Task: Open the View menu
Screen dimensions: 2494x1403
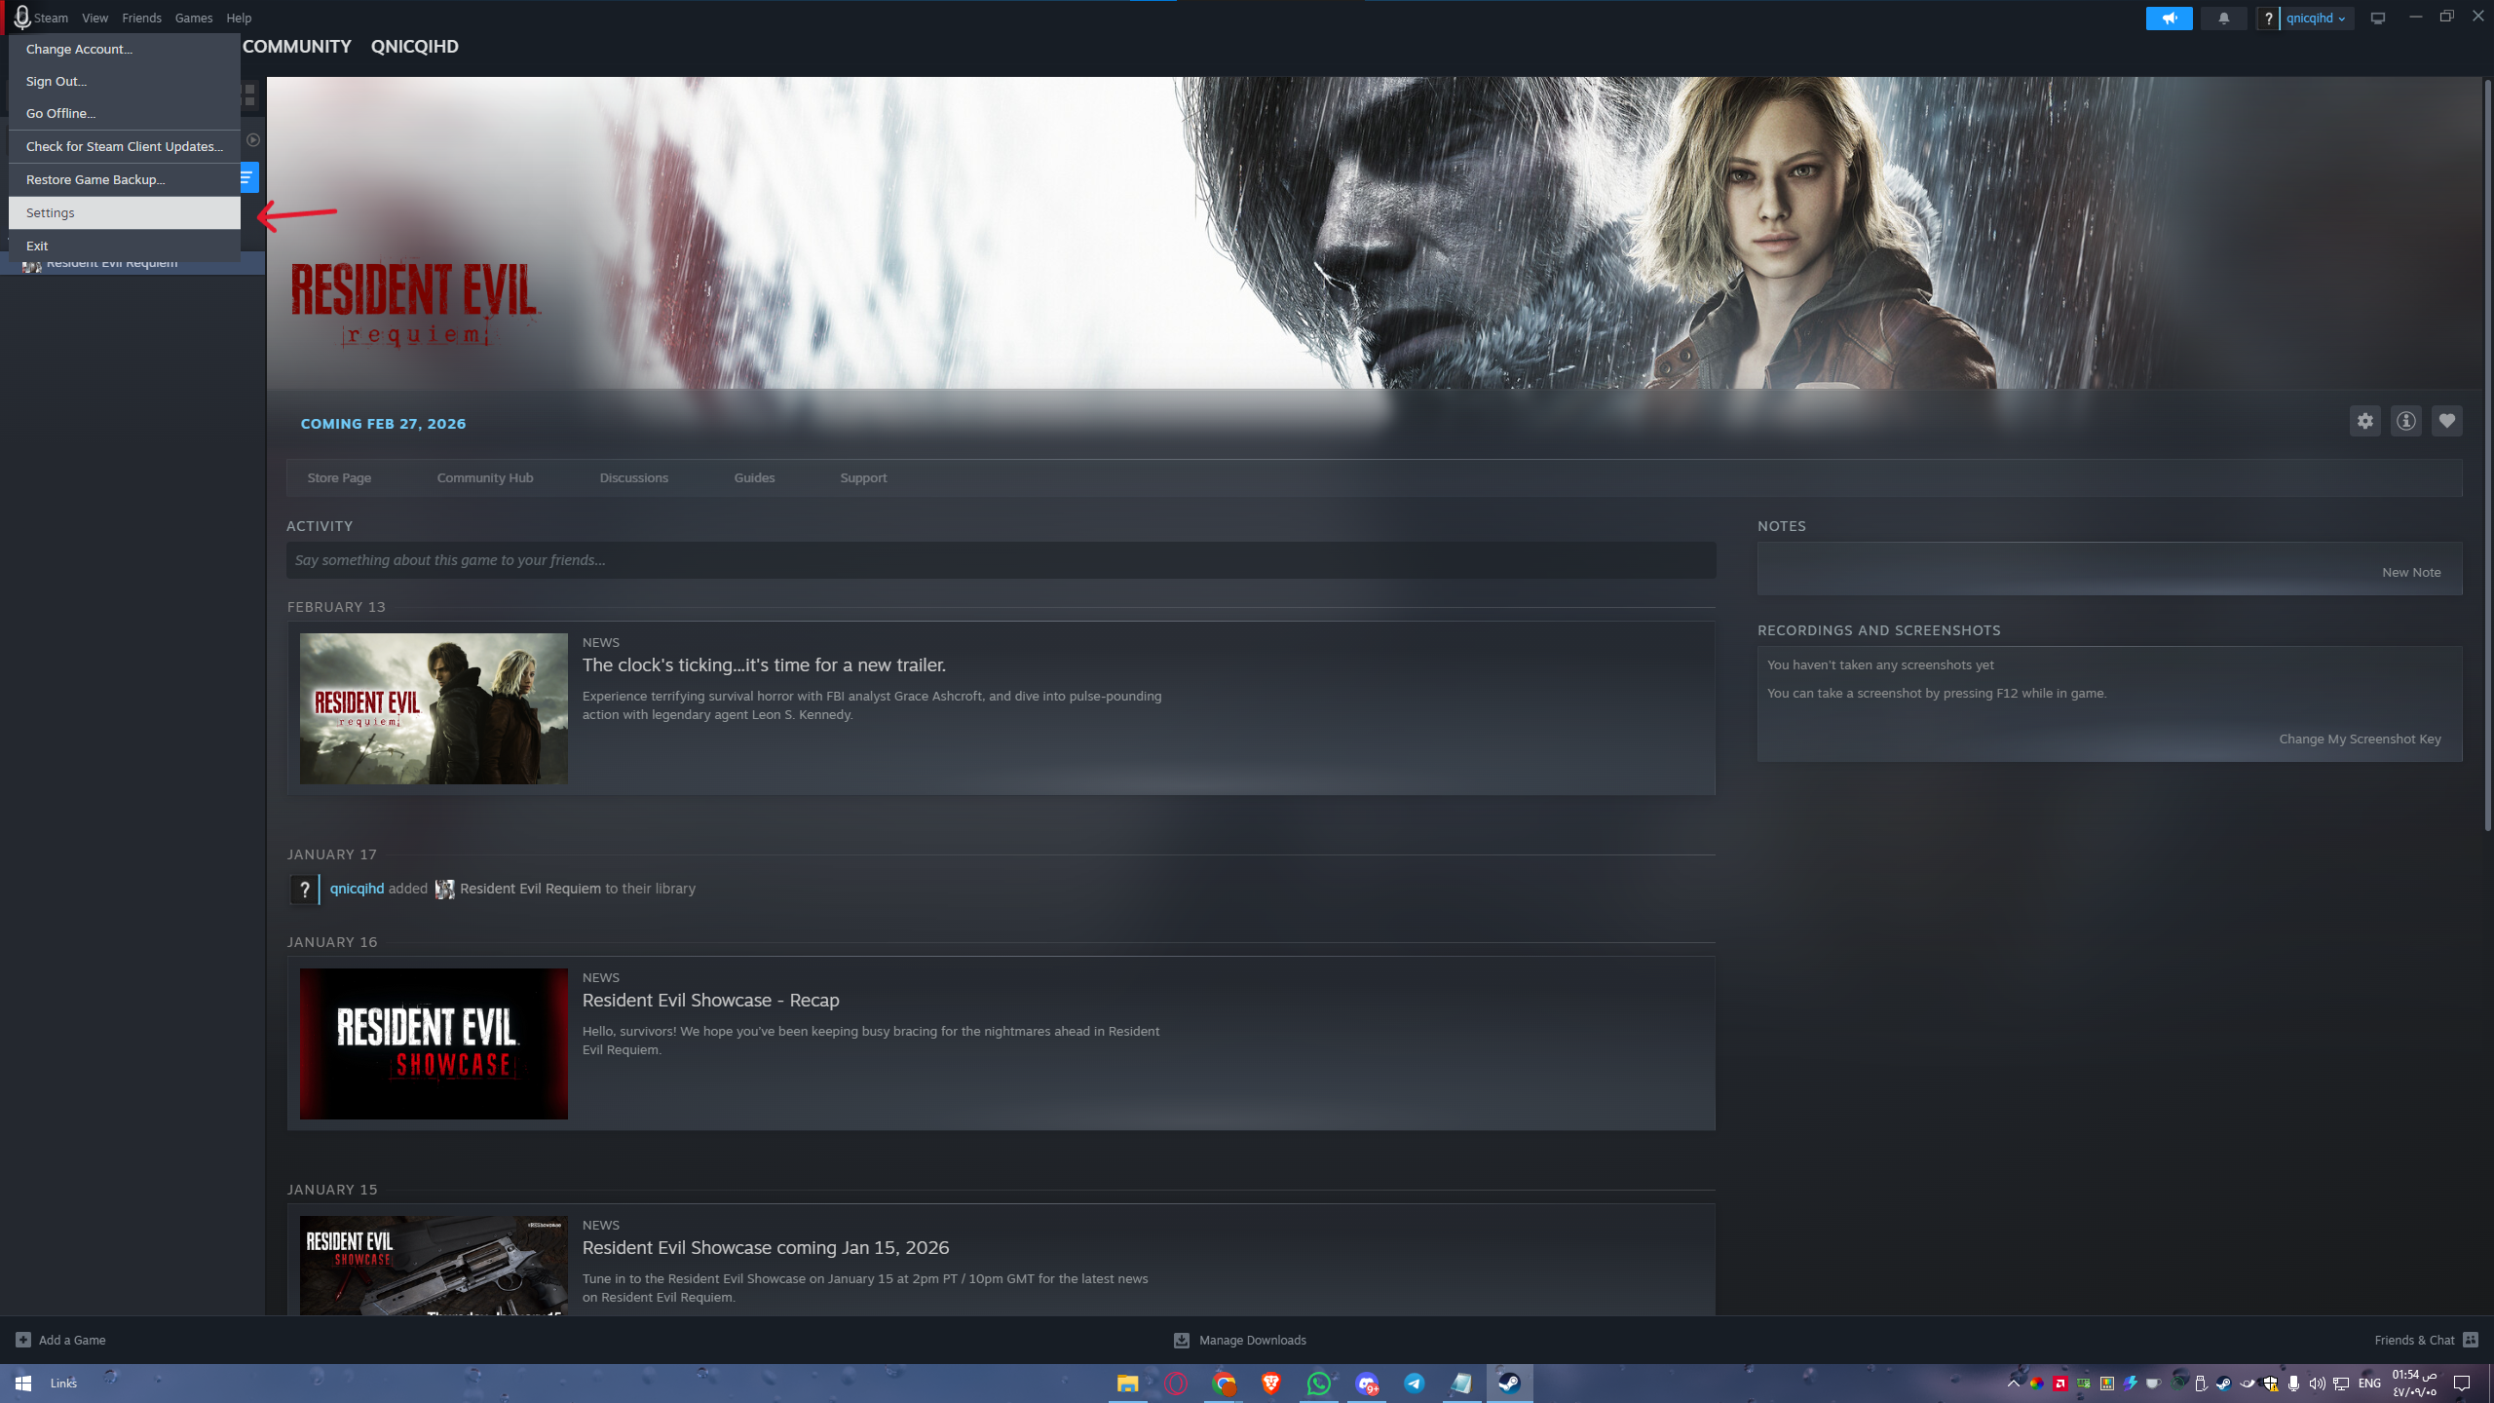Action: pos(94,19)
